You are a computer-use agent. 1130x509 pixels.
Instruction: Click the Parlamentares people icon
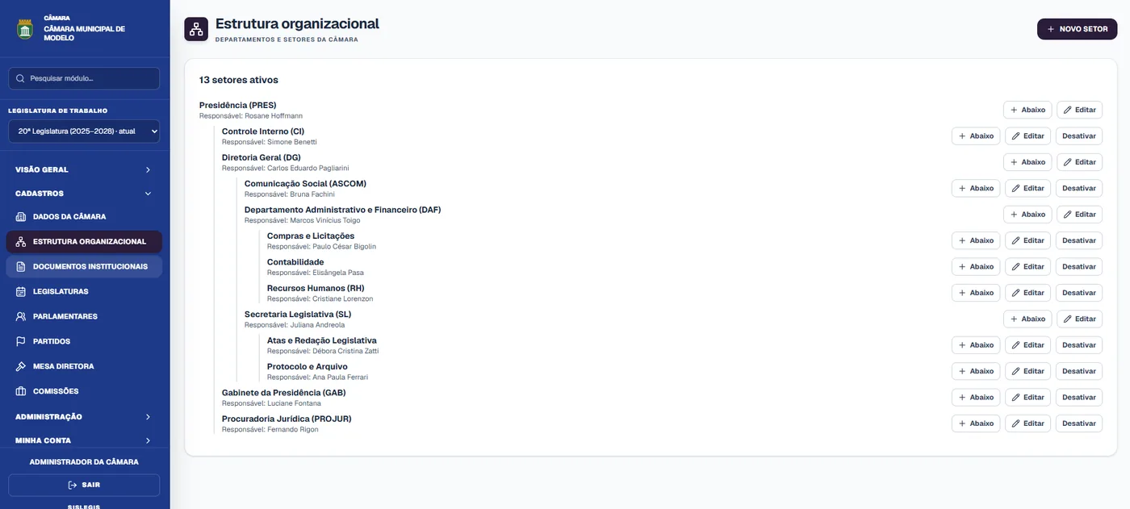pos(21,317)
